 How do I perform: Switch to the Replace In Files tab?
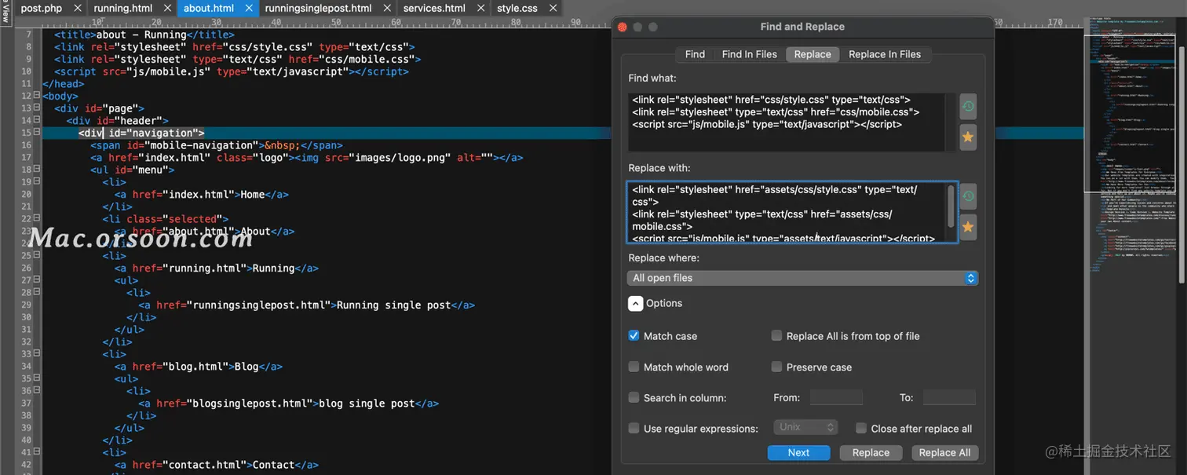pyautogui.click(x=885, y=54)
